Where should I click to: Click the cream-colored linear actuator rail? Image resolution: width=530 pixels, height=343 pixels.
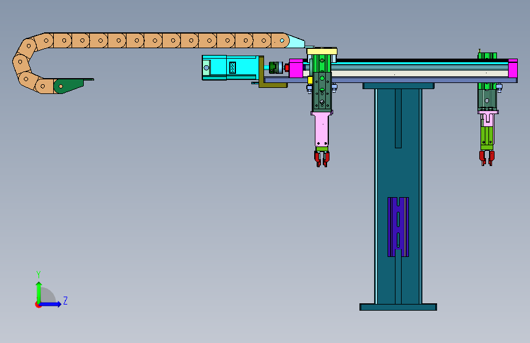[x=419, y=74]
